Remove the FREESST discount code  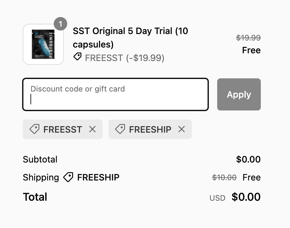pyautogui.click(x=92, y=129)
